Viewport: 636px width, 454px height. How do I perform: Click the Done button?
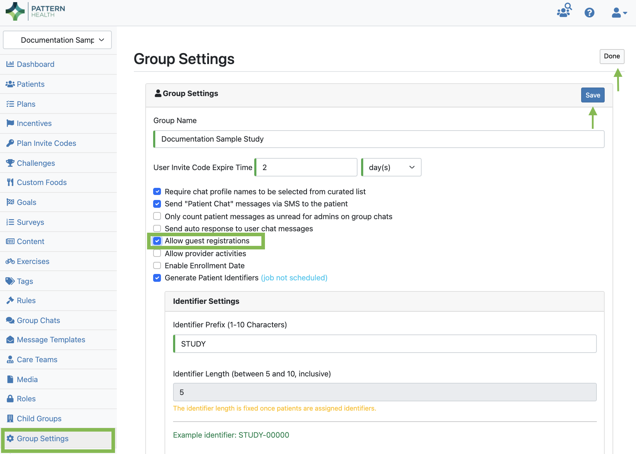point(611,56)
